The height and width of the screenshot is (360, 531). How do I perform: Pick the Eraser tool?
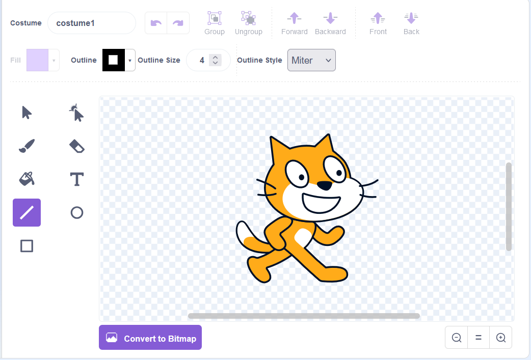click(76, 146)
